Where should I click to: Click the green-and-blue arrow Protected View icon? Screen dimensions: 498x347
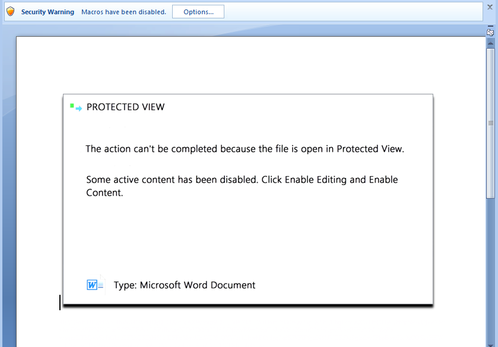pos(75,107)
